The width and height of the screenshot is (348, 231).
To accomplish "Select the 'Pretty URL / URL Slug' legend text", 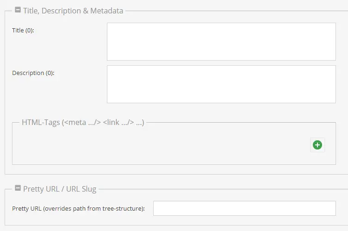I will (60, 189).
